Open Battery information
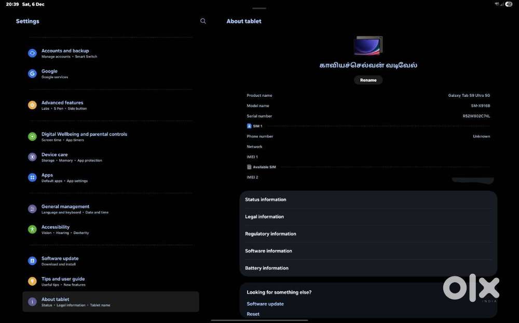Image resolution: width=519 pixels, height=323 pixels. [266, 268]
